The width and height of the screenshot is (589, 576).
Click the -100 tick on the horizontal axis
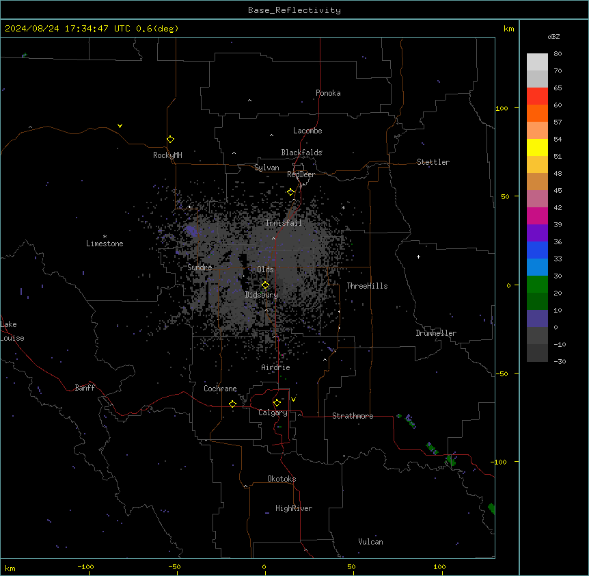(x=85, y=566)
